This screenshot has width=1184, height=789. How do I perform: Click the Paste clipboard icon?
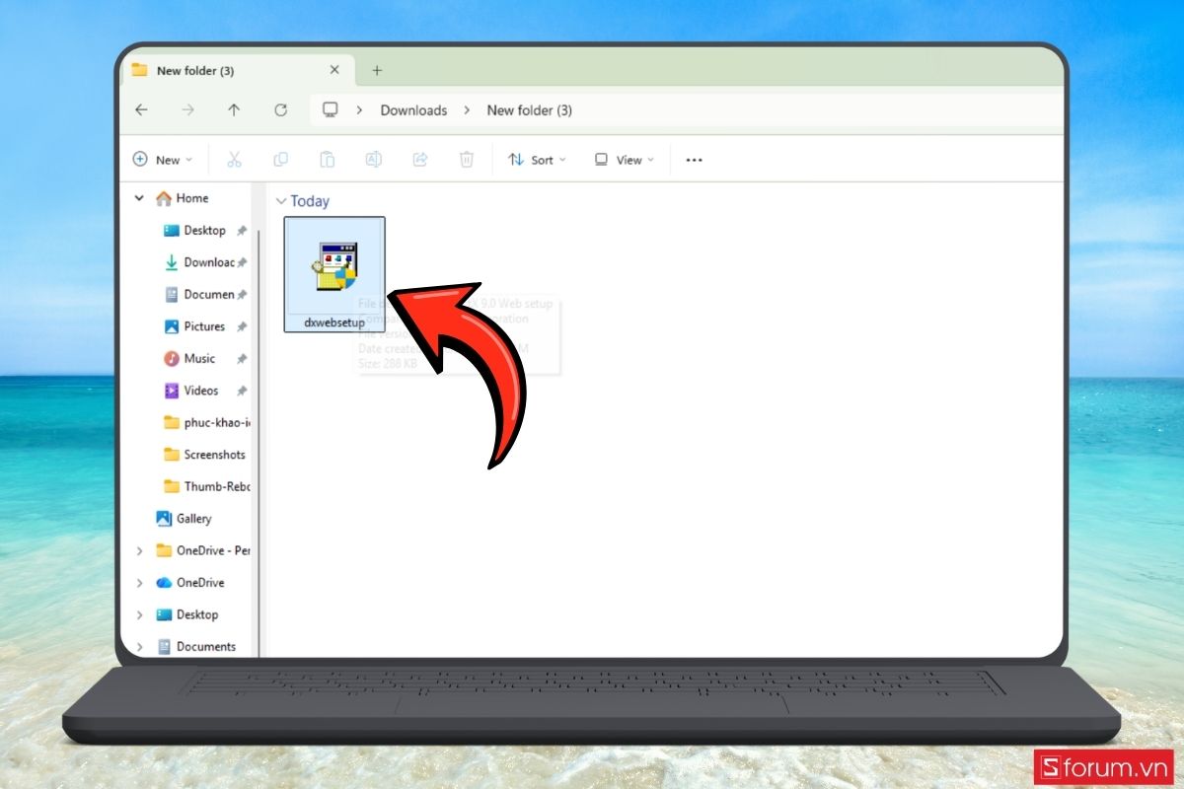(327, 160)
